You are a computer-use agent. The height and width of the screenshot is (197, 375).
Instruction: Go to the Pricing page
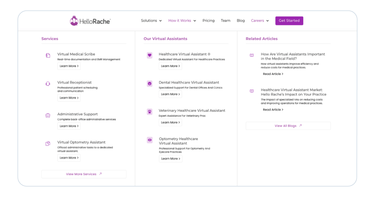[208, 21]
